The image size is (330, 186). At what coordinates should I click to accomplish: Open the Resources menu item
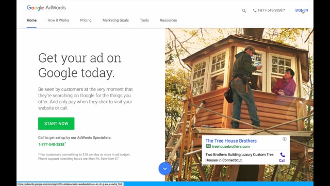169,20
